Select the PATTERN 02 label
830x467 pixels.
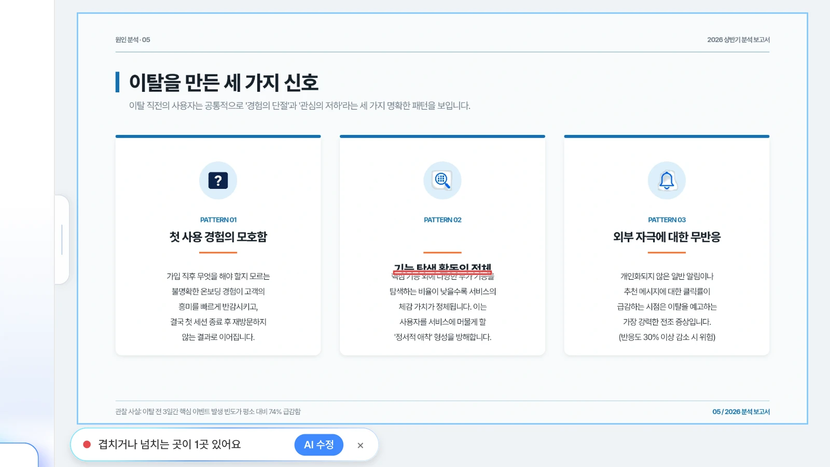point(442,220)
